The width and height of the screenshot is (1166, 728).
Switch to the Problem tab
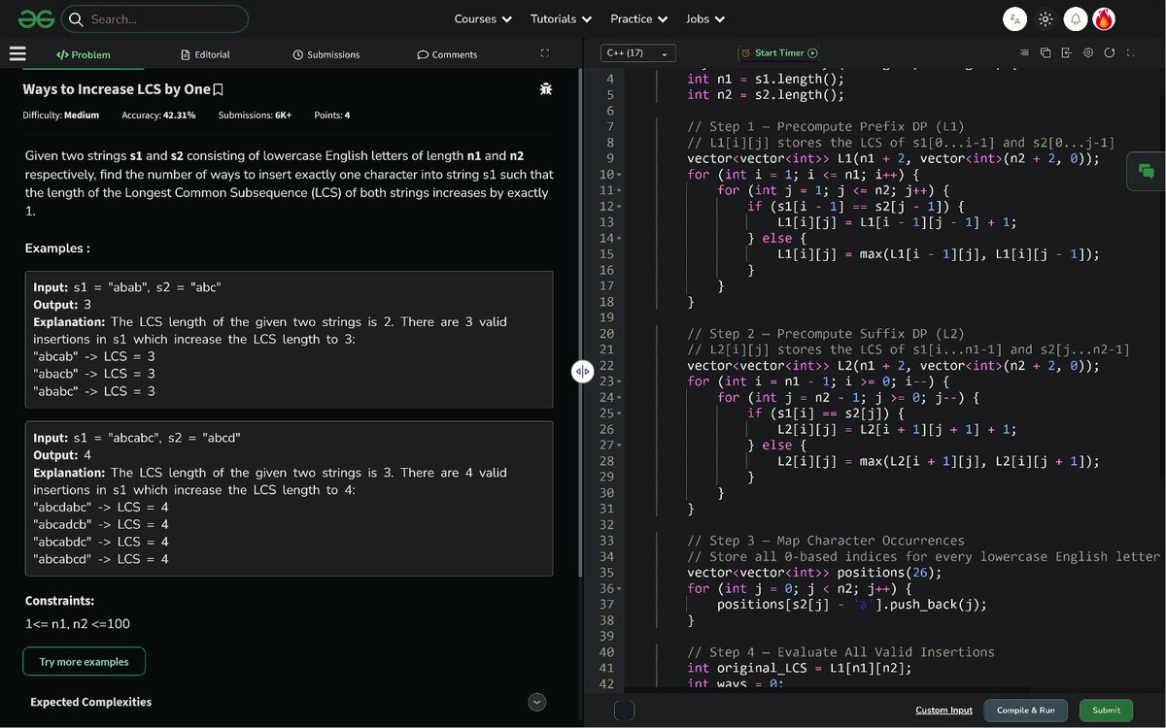[x=84, y=54]
